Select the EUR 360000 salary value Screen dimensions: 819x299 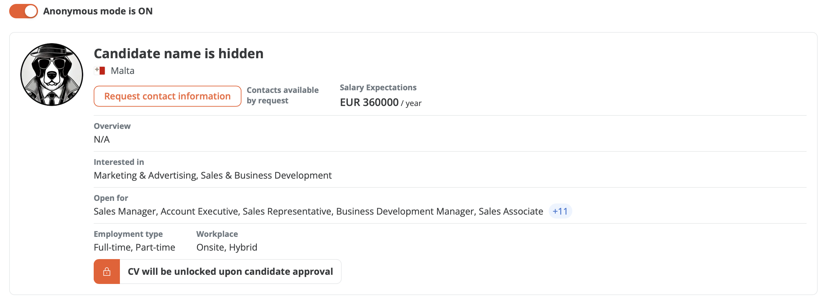pyautogui.click(x=369, y=102)
